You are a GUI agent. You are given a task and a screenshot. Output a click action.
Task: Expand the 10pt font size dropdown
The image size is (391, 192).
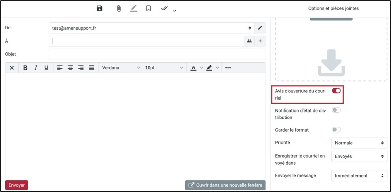tap(164, 68)
